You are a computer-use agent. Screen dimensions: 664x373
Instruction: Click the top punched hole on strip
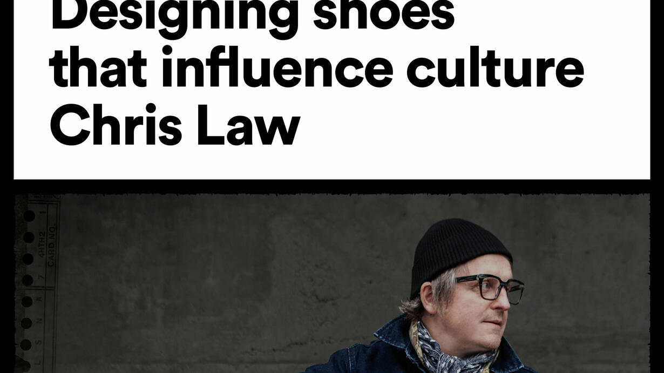point(29,216)
